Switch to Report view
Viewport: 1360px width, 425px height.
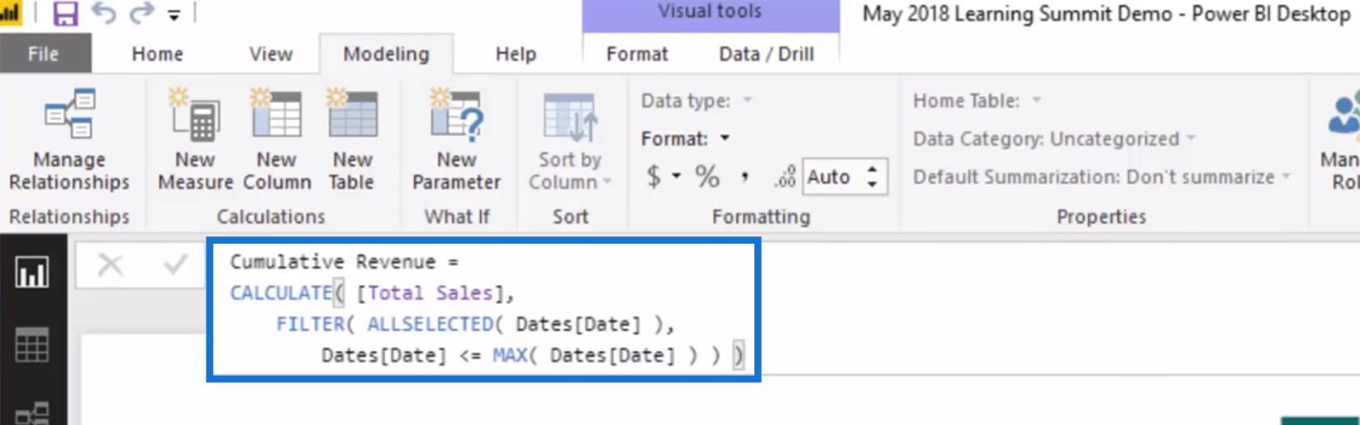(x=32, y=273)
